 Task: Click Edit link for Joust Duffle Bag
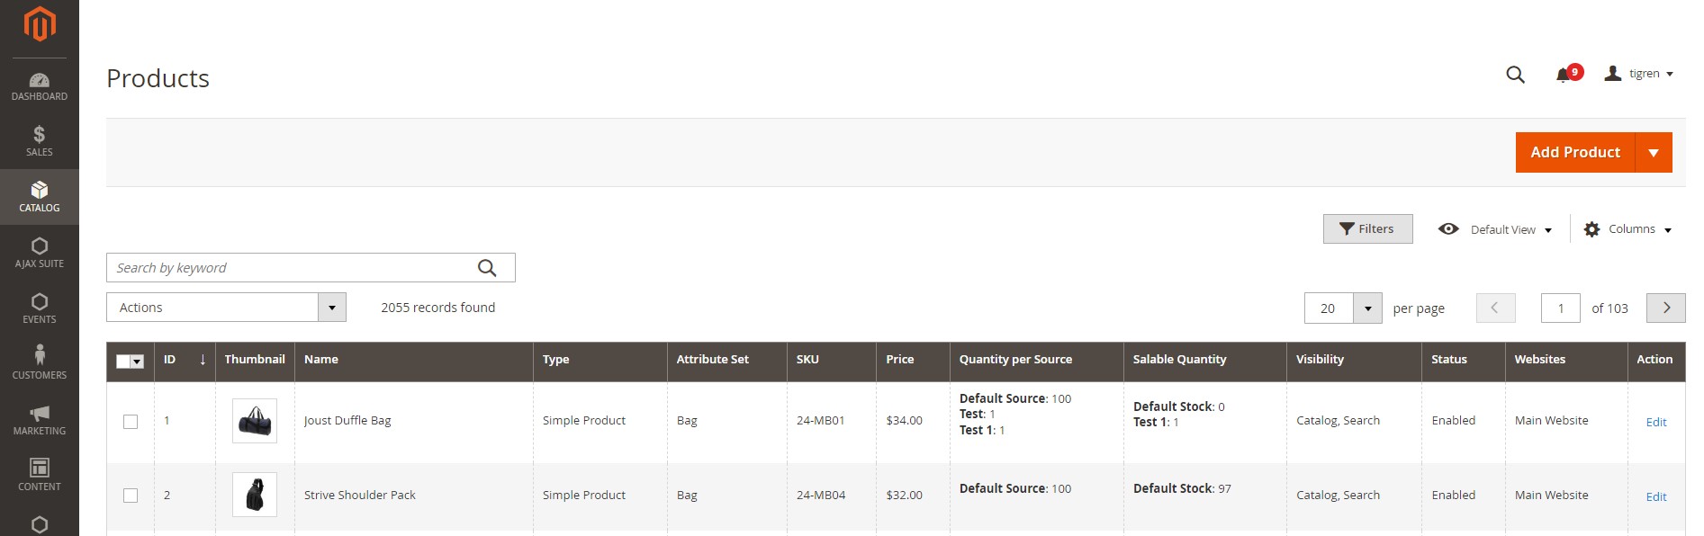[x=1655, y=422]
